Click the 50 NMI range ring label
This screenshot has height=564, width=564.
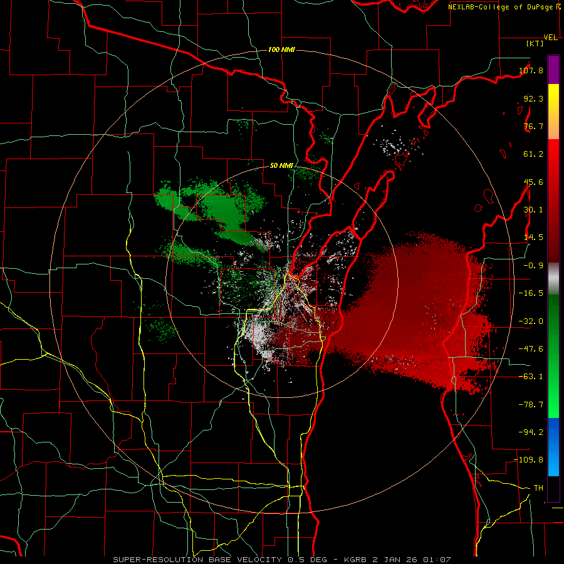click(x=281, y=166)
